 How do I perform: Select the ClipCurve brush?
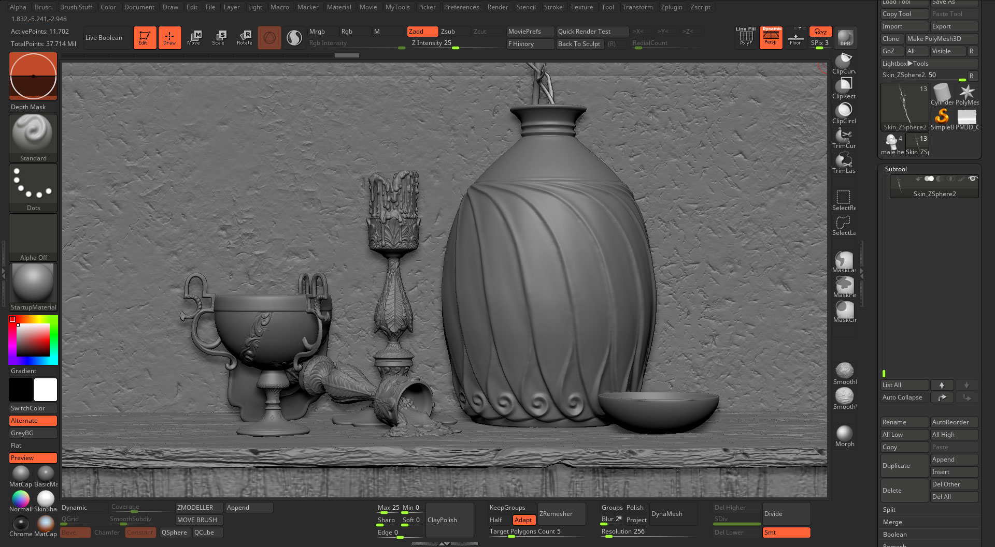[x=844, y=61]
